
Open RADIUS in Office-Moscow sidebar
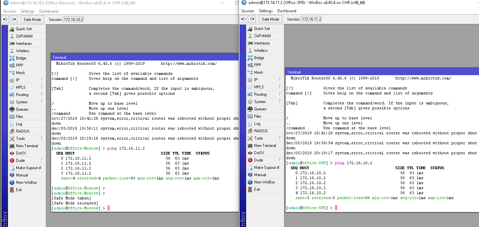(27, 131)
